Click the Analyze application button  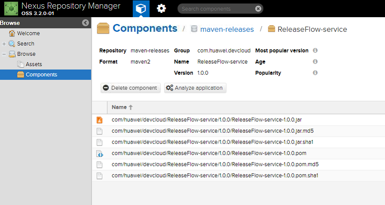tap(195, 88)
